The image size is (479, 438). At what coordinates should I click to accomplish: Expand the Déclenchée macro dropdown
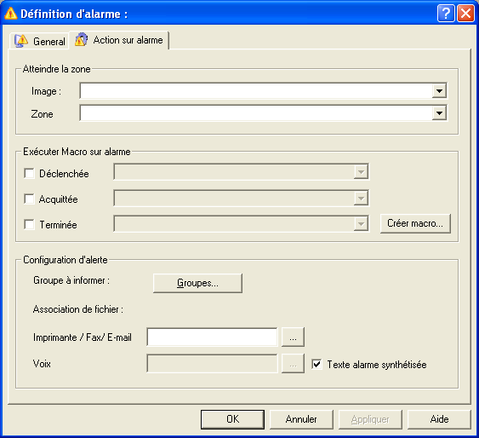tap(361, 172)
